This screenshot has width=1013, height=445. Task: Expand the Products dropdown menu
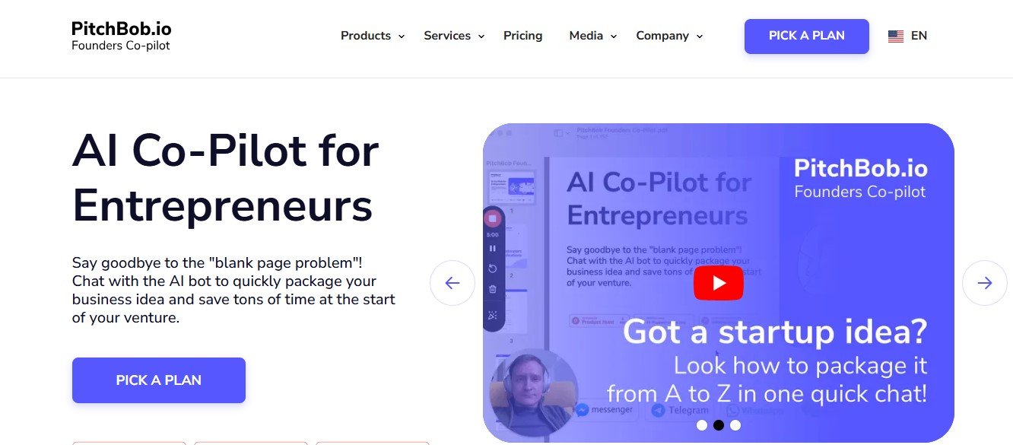click(x=373, y=36)
